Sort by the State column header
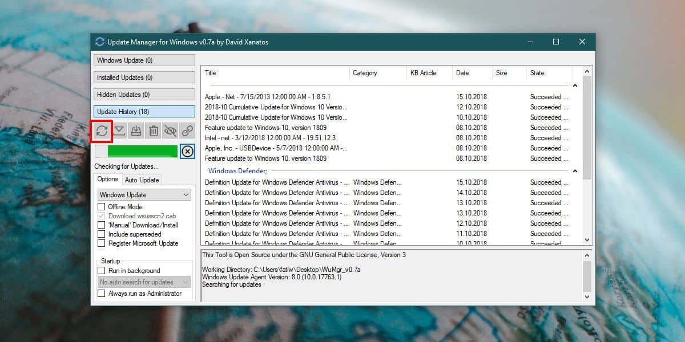 click(x=549, y=73)
